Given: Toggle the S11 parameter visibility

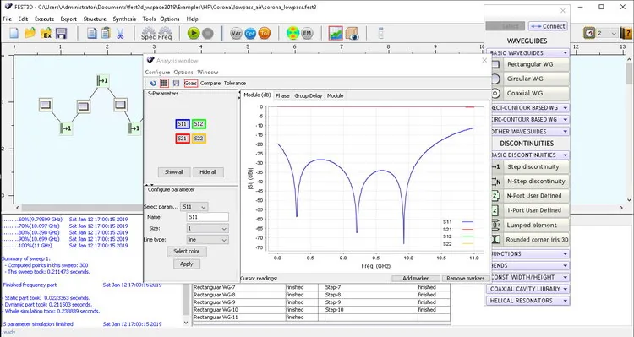Looking at the screenshot, I should [183, 124].
